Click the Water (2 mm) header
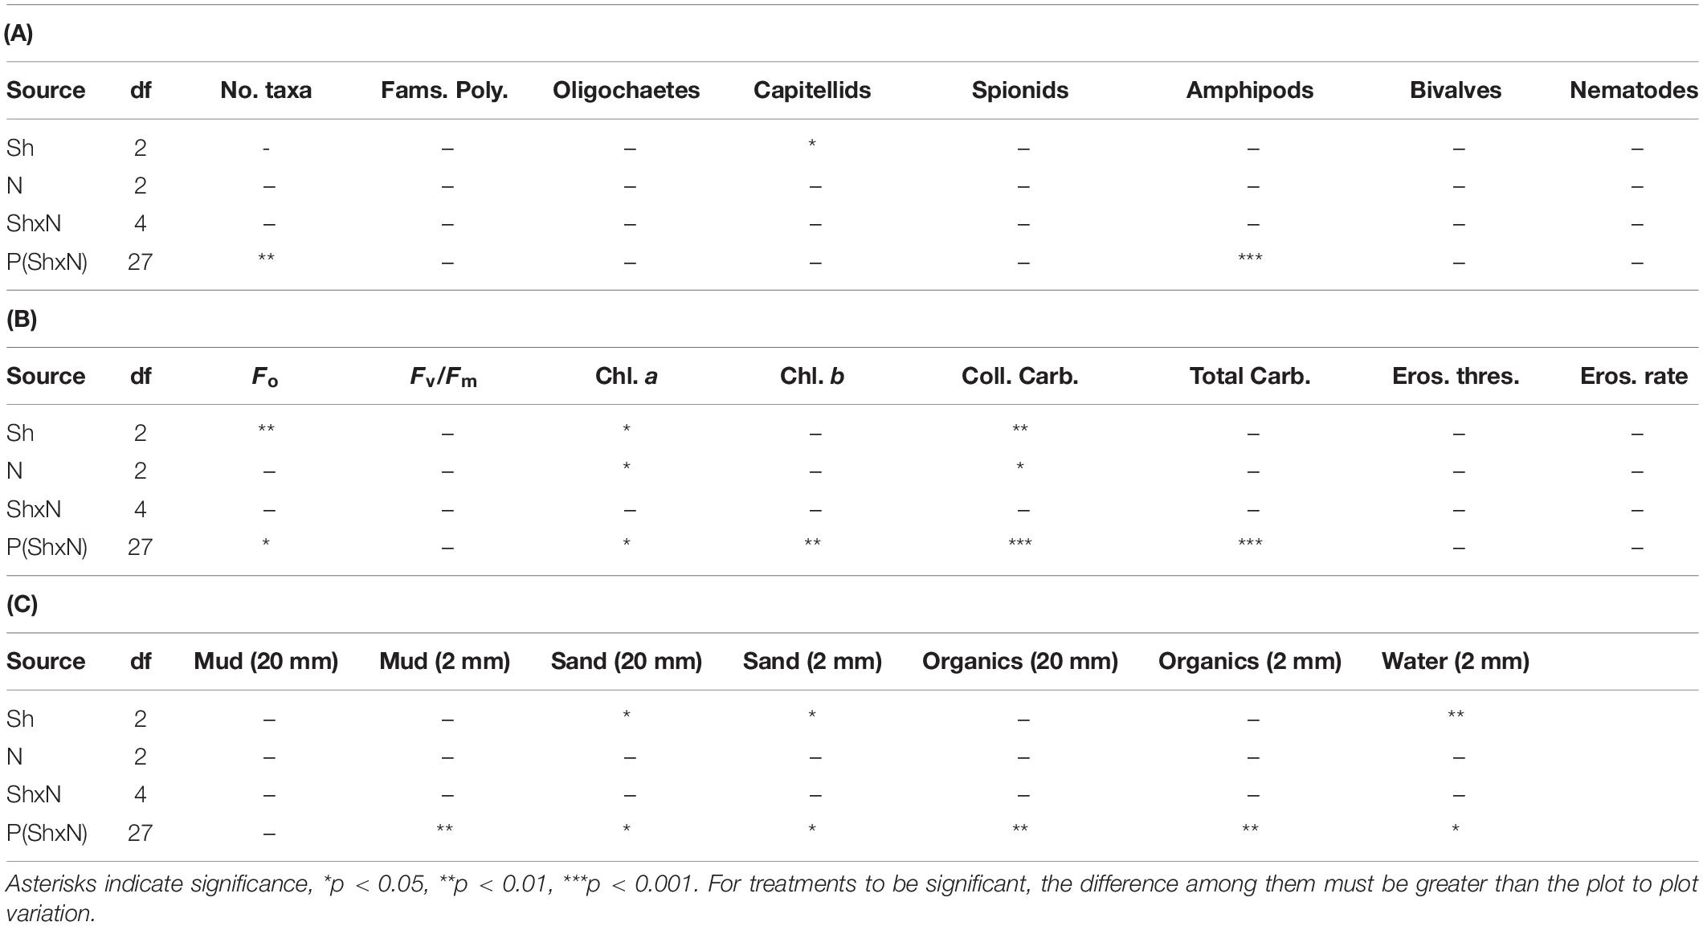 pos(1456,661)
